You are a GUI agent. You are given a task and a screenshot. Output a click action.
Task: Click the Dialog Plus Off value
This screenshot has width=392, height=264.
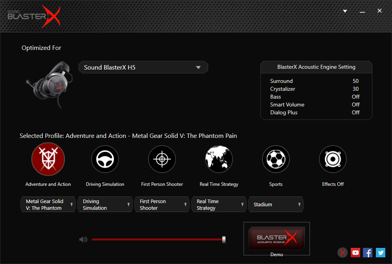[355, 112]
